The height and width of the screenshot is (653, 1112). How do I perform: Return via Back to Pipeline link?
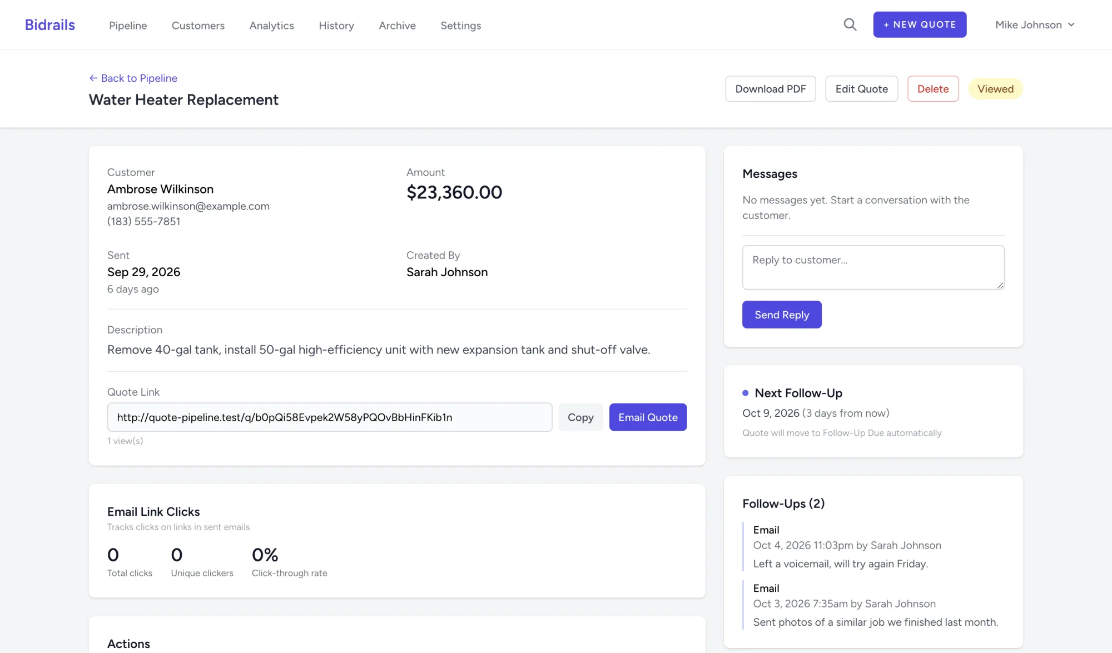click(133, 78)
